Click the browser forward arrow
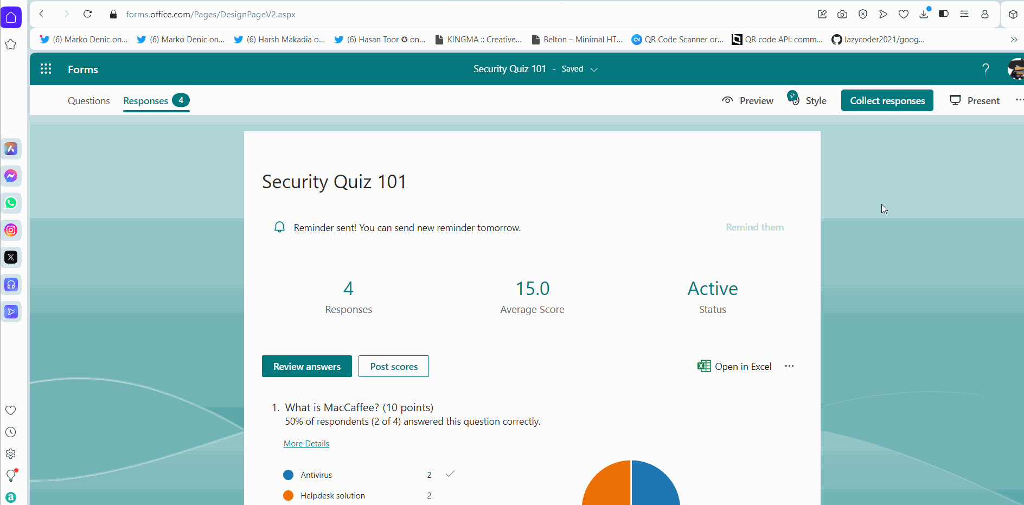The height and width of the screenshot is (505, 1024). pos(66,14)
